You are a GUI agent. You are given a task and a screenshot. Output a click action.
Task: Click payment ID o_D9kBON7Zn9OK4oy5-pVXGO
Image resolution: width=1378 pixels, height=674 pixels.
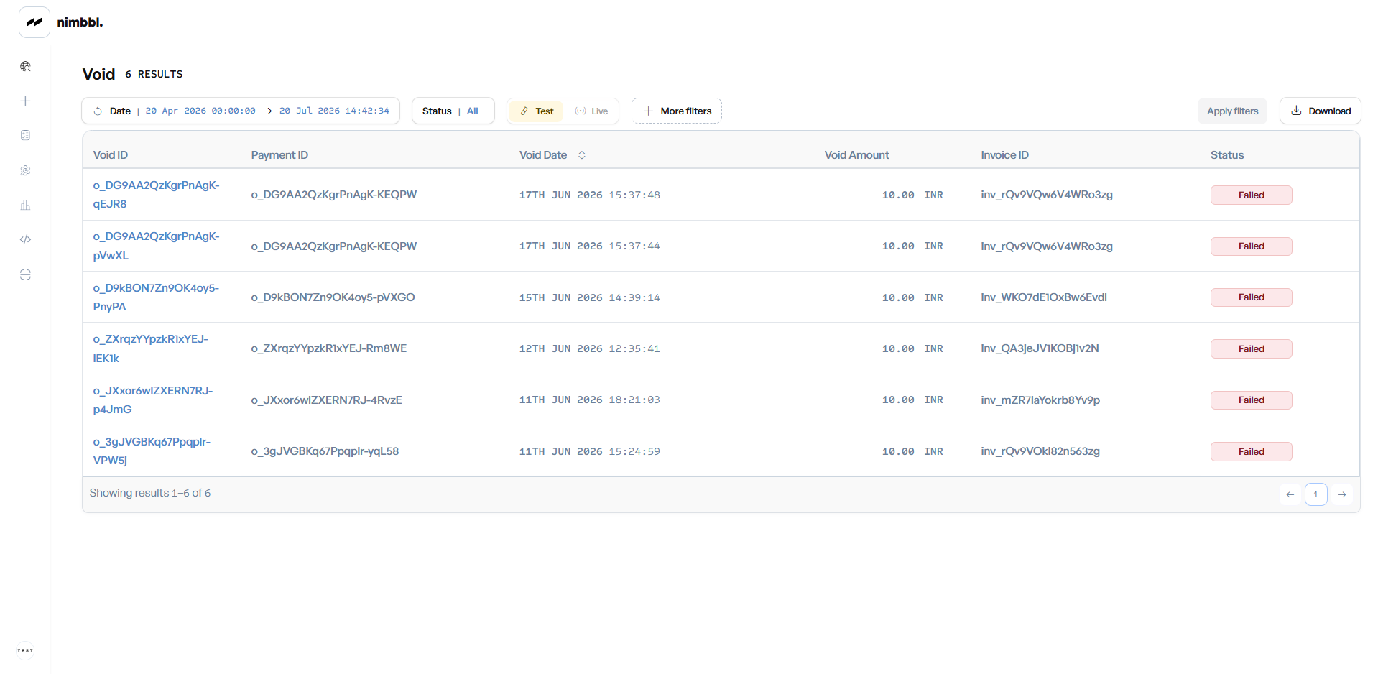click(333, 297)
